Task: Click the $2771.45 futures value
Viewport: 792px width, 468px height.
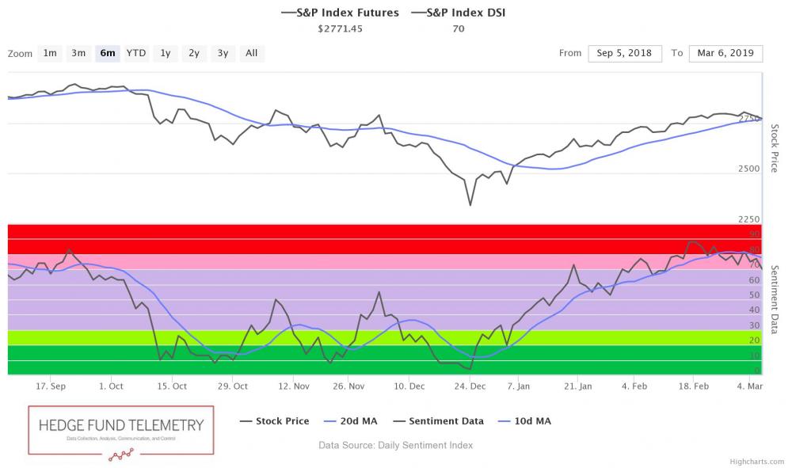Action: point(340,29)
